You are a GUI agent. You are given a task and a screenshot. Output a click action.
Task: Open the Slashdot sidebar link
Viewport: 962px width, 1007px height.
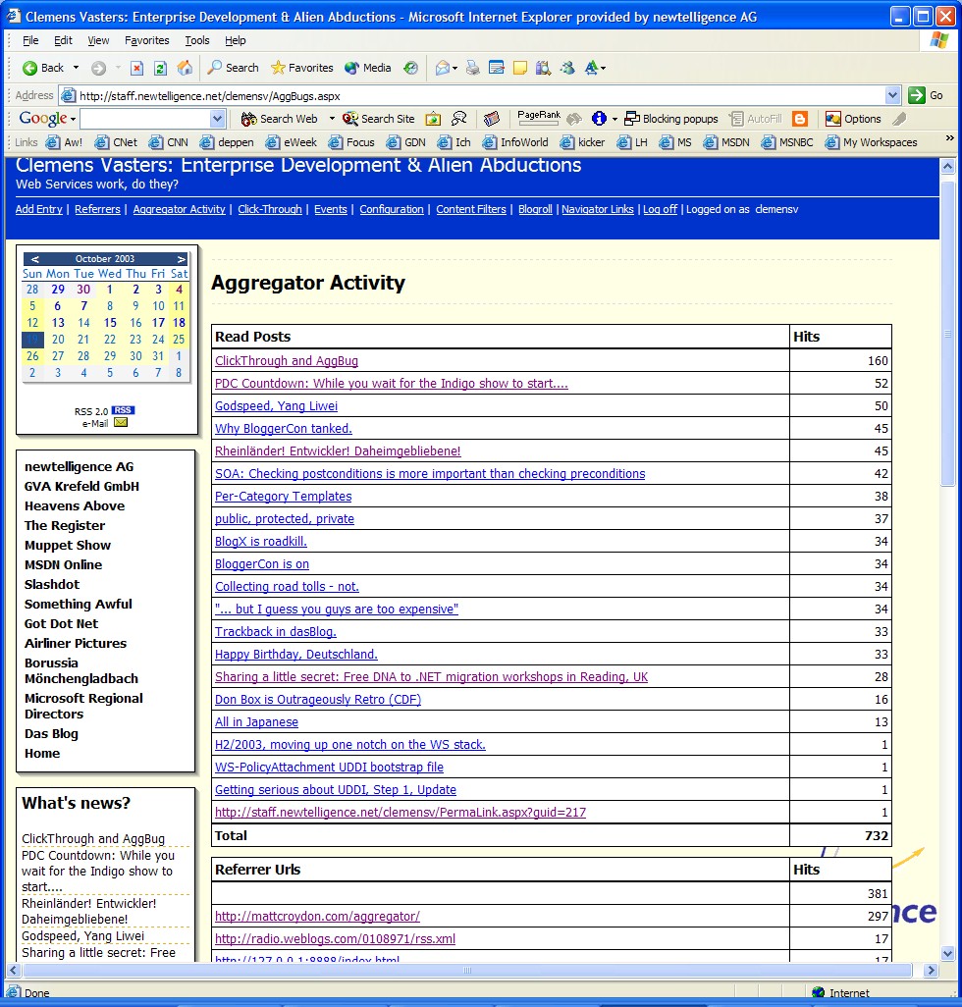point(52,584)
